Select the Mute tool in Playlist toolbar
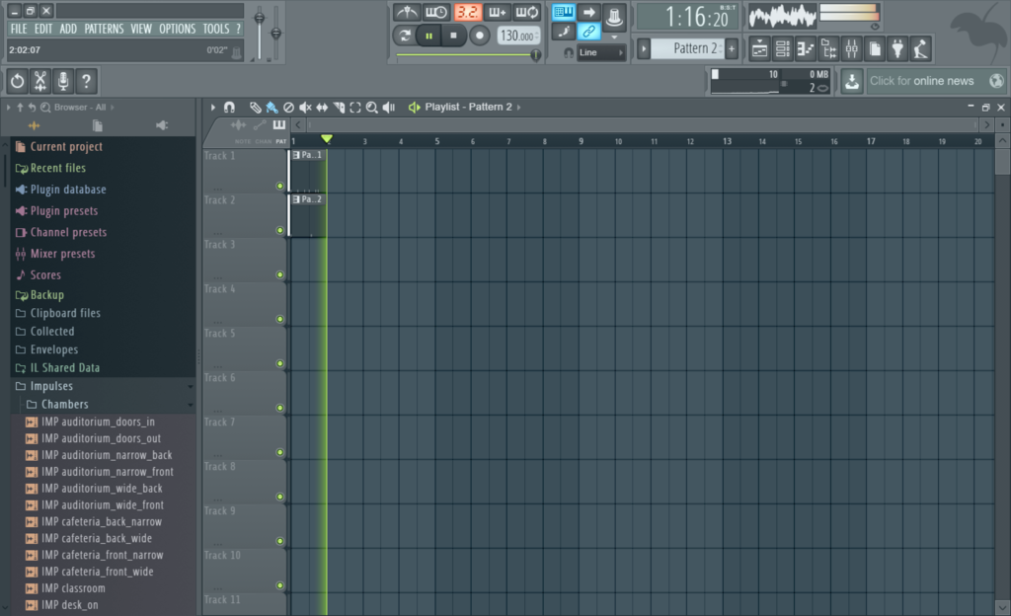 (x=306, y=108)
